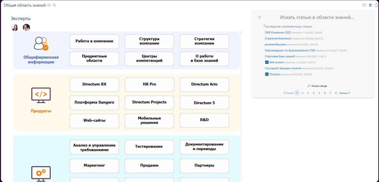Click the filter funnel icon in the search panel

[x=260, y=17]
